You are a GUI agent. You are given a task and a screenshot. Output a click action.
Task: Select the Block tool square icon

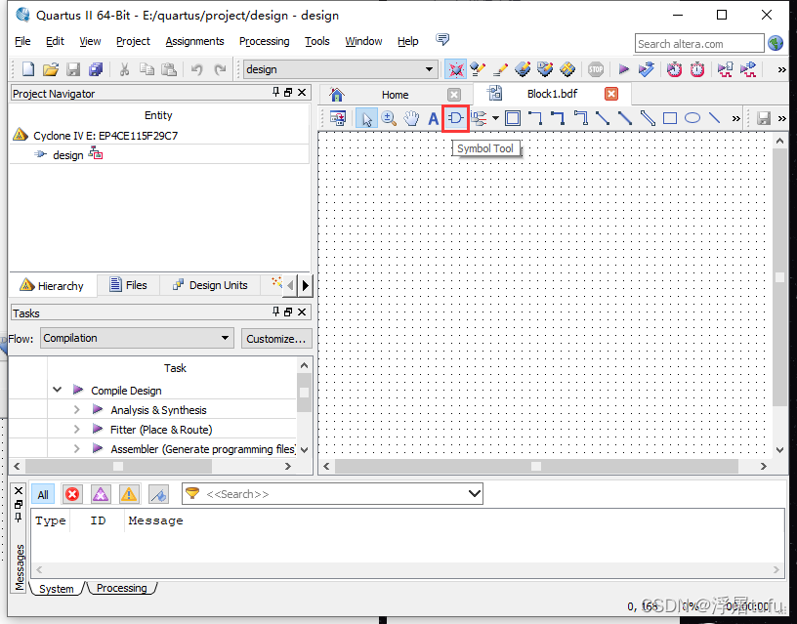point(513,119)
